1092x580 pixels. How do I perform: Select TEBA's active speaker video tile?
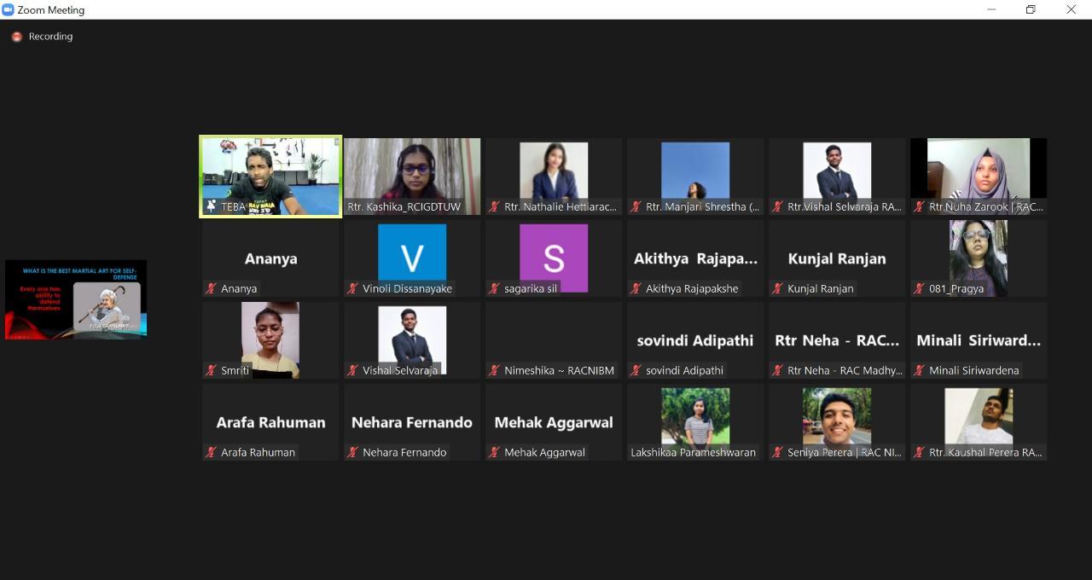coord(270,175)
